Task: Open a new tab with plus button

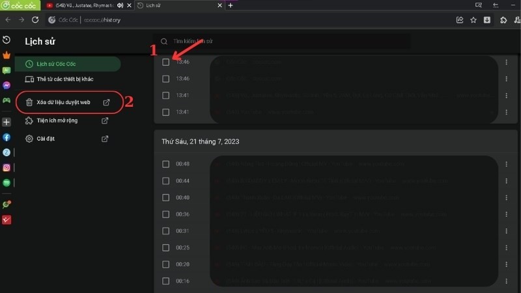Action: (231, 5)
